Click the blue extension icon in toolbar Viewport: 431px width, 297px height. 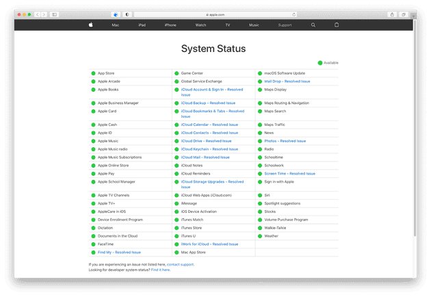click(x=116, y=14)
